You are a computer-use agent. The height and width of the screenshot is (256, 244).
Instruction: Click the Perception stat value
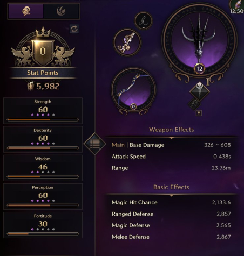43,195
